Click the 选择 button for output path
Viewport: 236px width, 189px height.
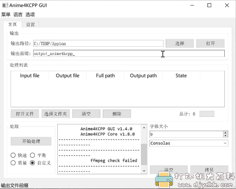click(180, 43)
